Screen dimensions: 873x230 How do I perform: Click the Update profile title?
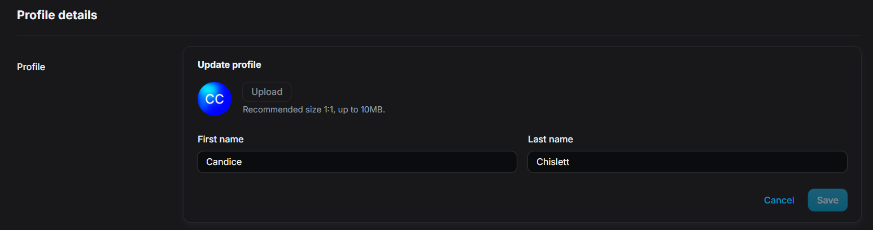(229, 64)
